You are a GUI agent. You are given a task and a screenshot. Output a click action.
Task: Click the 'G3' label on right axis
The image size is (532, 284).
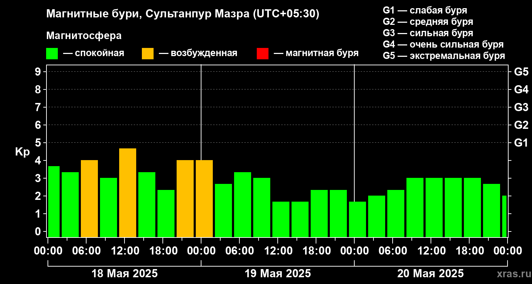[x=521, y=107]
